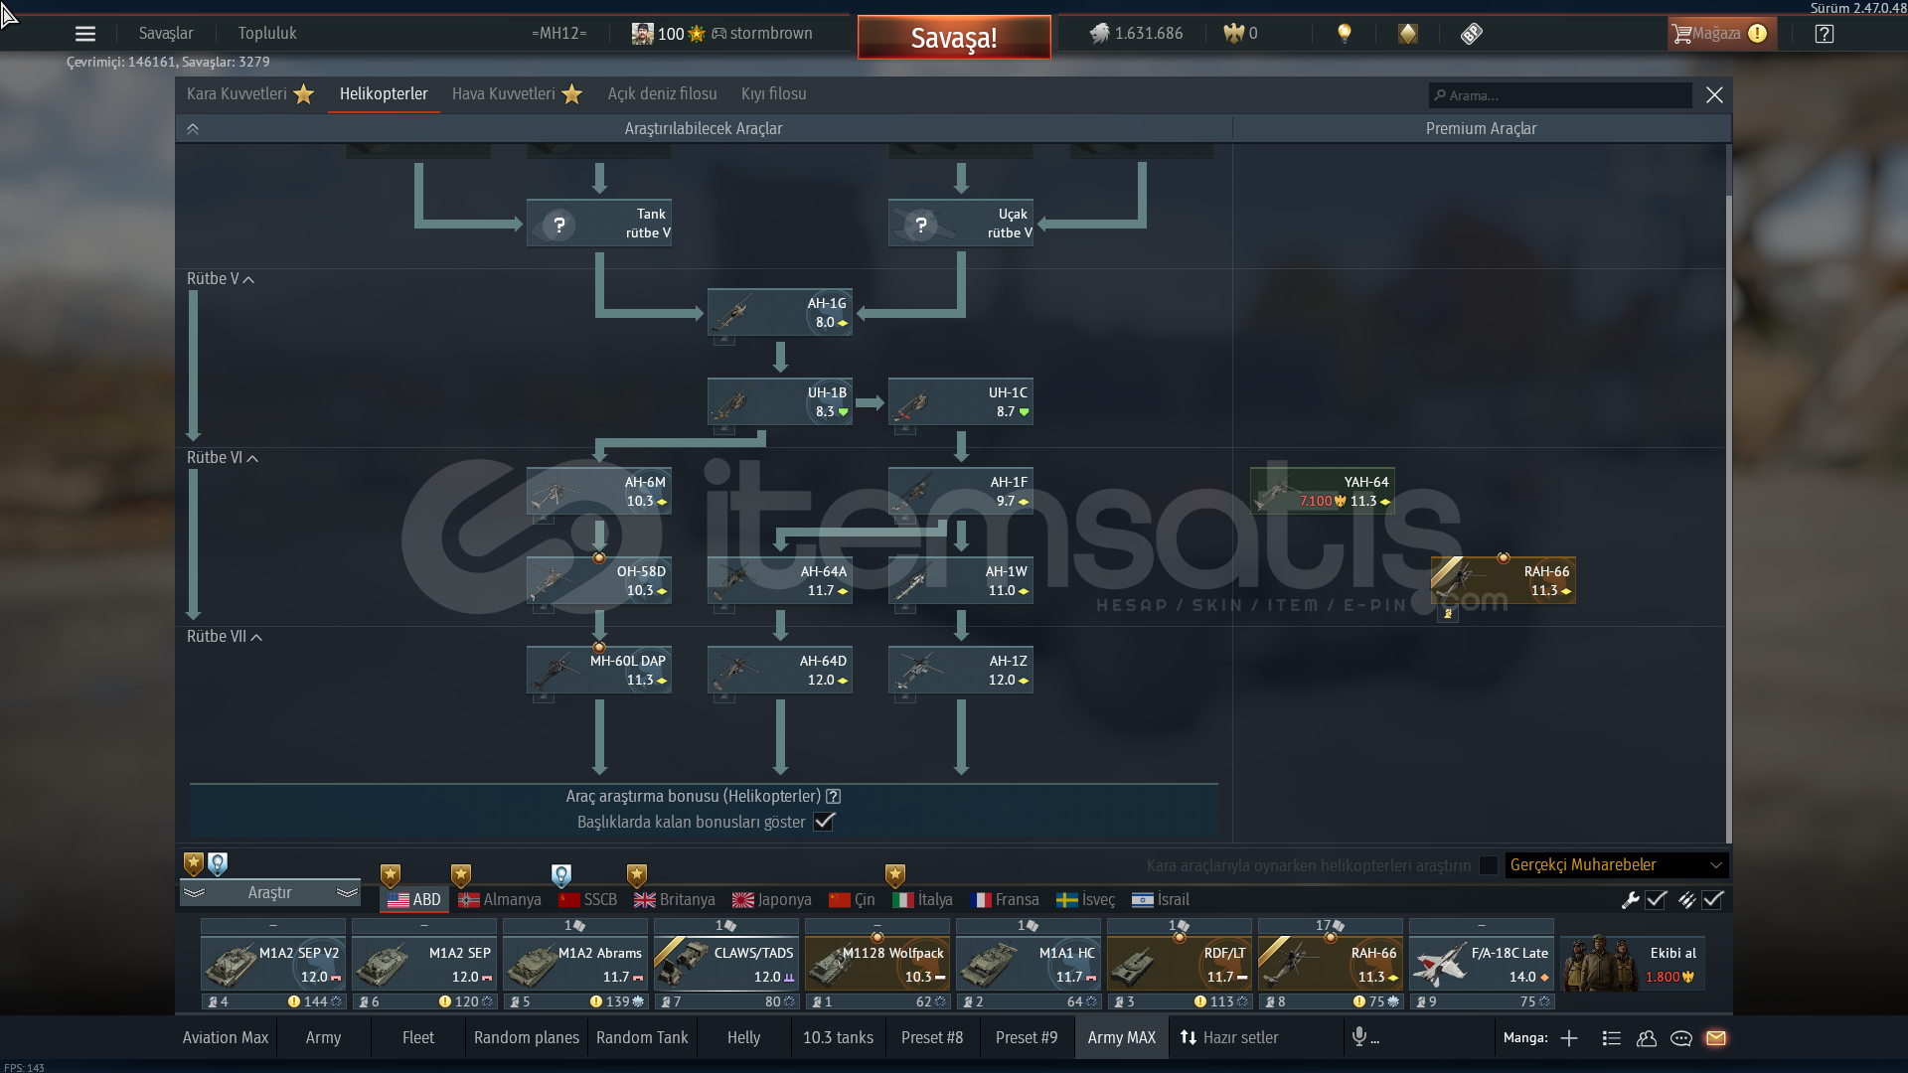Viewport: 1908px width, 1073px height.
Task: Open the friends squad icon
Action: tap(1647, 1038)
